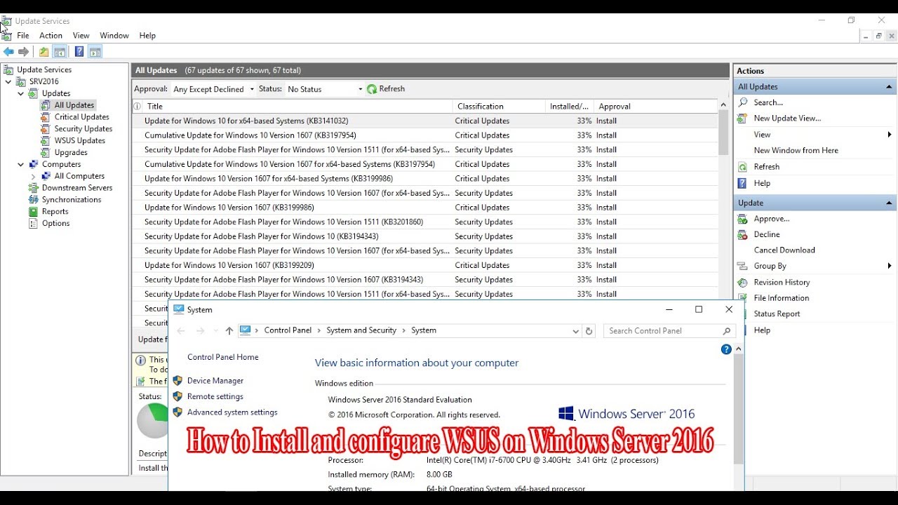Open the Action menu
The image size is (898, 505).
(51, 36)
